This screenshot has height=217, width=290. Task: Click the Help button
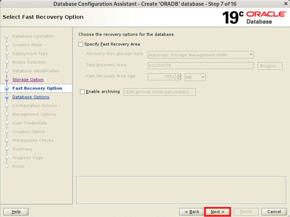16,212
